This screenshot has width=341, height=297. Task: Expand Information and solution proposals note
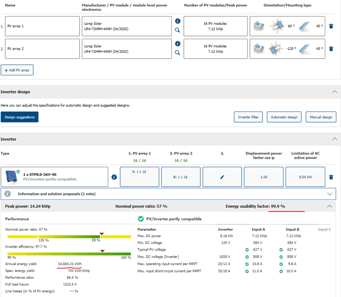click(329, 194)
